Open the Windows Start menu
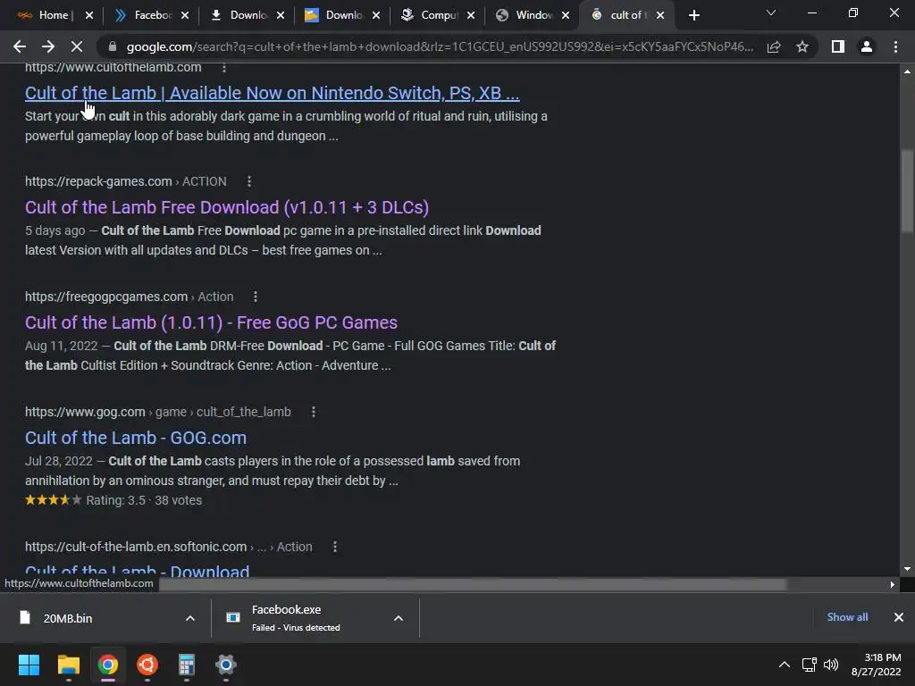The height and width of the screenshot is (686, 915). [29, 665]
